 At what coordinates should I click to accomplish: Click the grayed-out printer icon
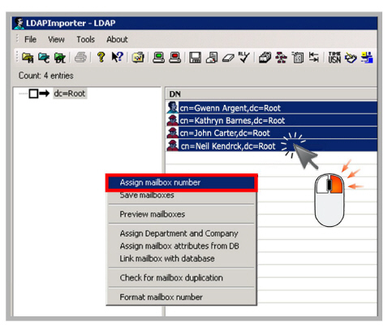click(x=80, y=58)
